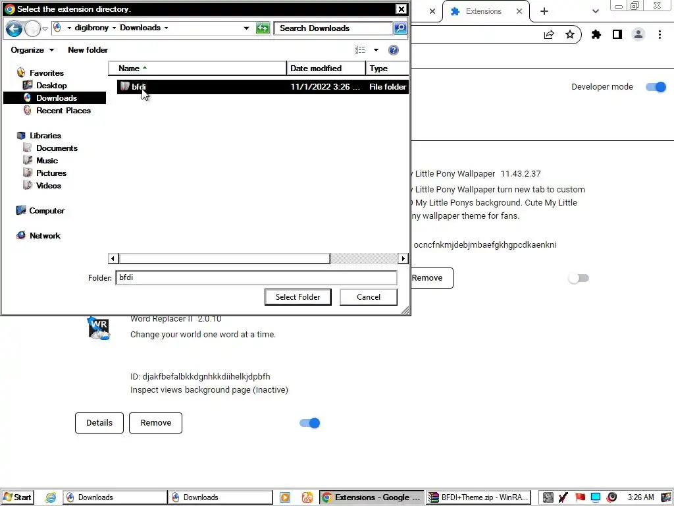
Task: Open the recent locations arrow beside Forward
Action: [x=45, y=29]
